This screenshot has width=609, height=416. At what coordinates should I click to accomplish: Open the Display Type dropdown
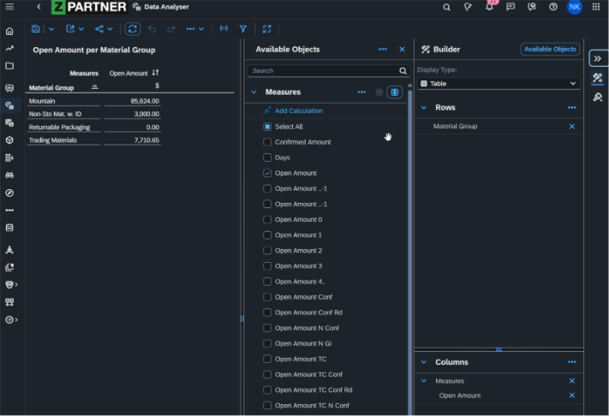pyautogui.click(x=499, y=84)
